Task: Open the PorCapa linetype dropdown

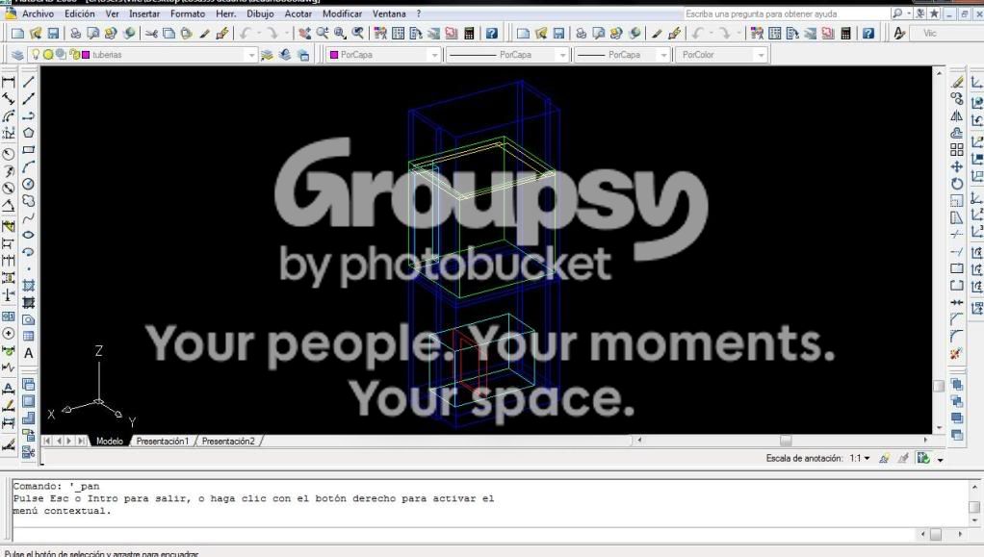Action: 562,55
